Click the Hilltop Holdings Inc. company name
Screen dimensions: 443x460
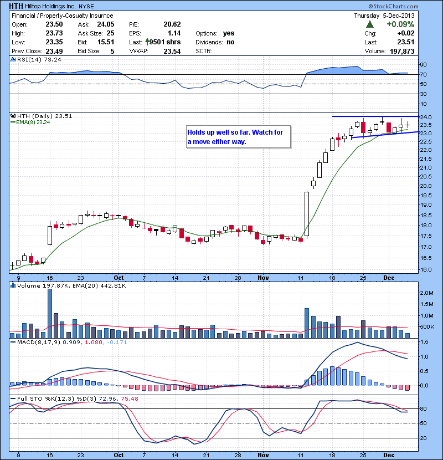(51, 7)
